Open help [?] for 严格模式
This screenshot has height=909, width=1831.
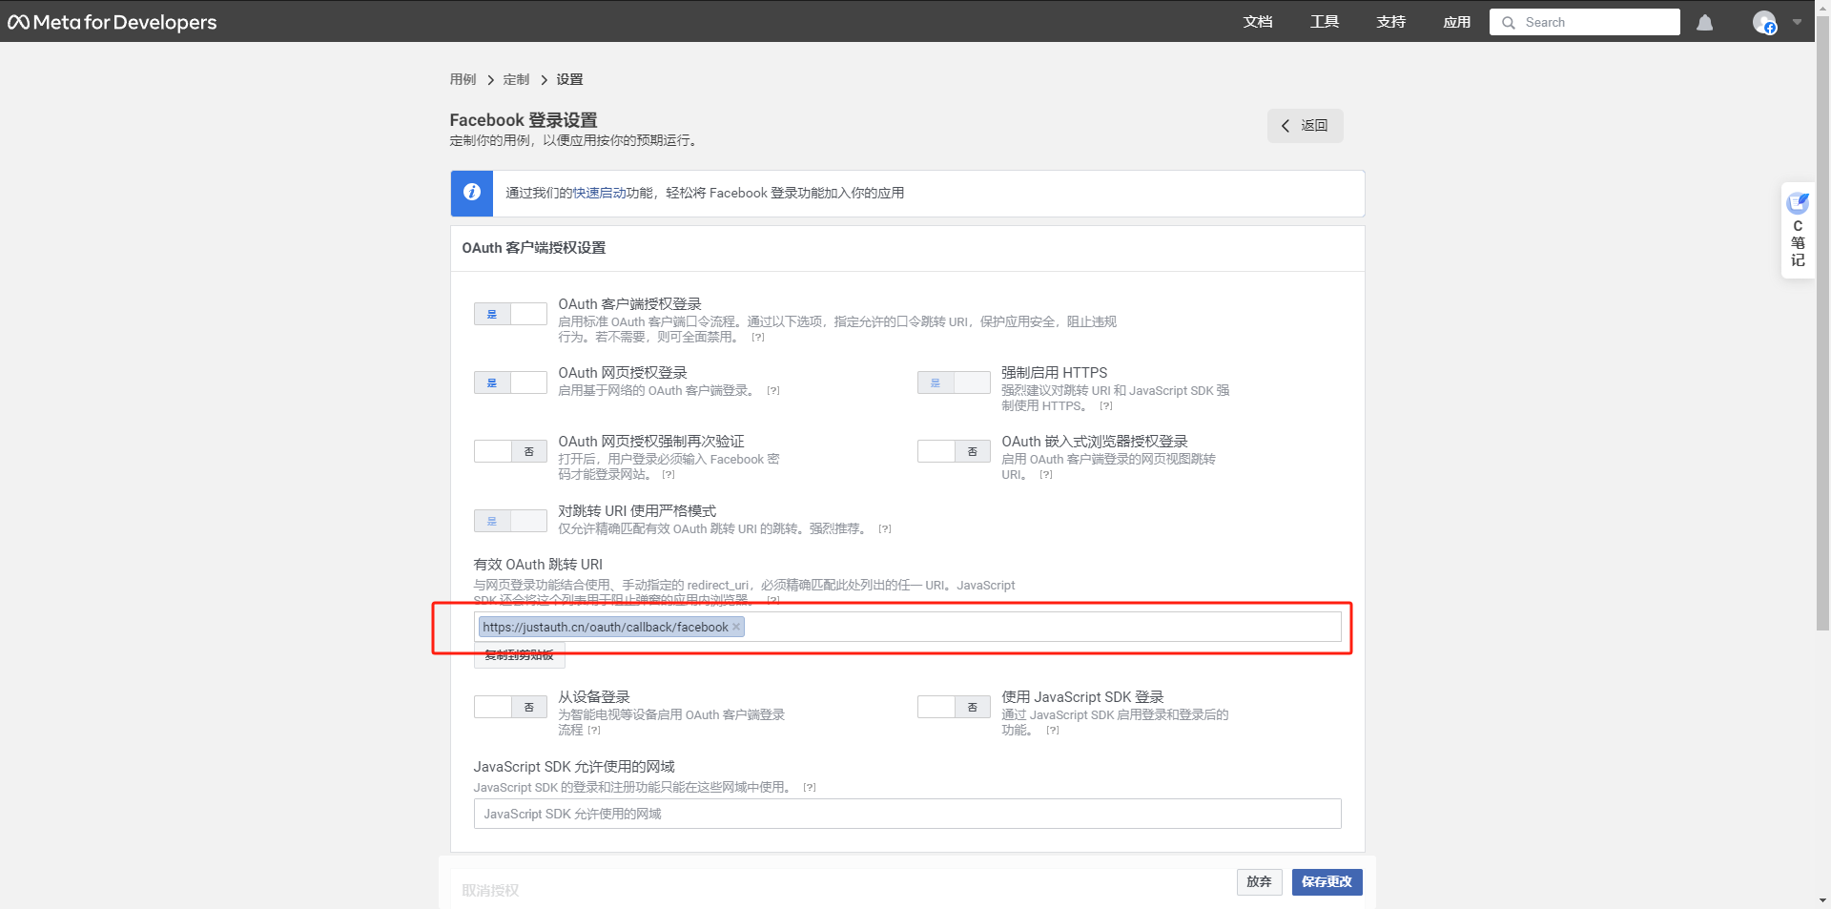click(885, 529)
